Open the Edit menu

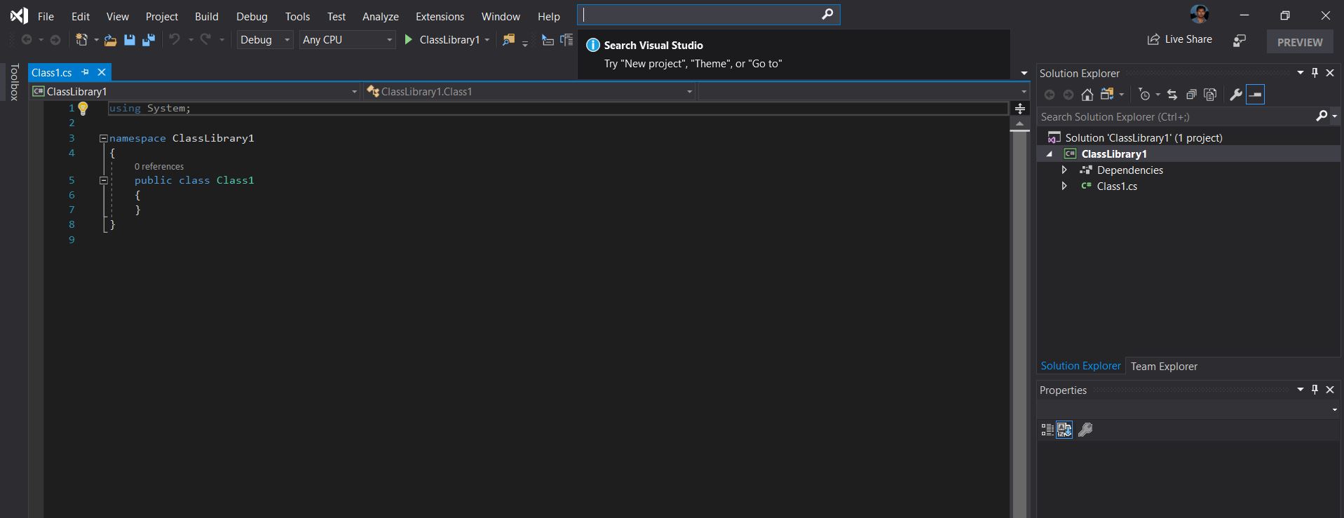pos(81,16)
